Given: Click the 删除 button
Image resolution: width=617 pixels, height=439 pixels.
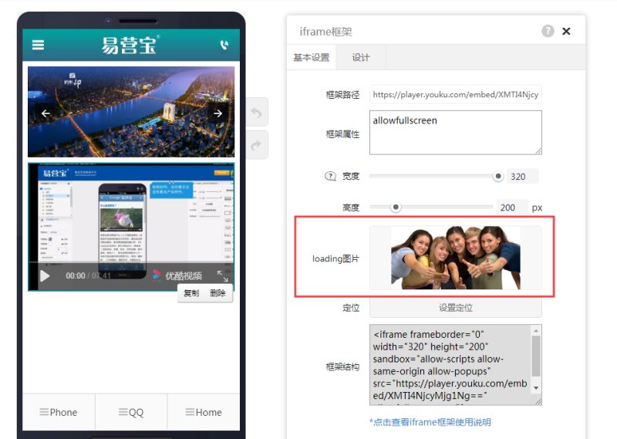Looking at the screenshot, I should pyautogui.click(x=217, y=293).
